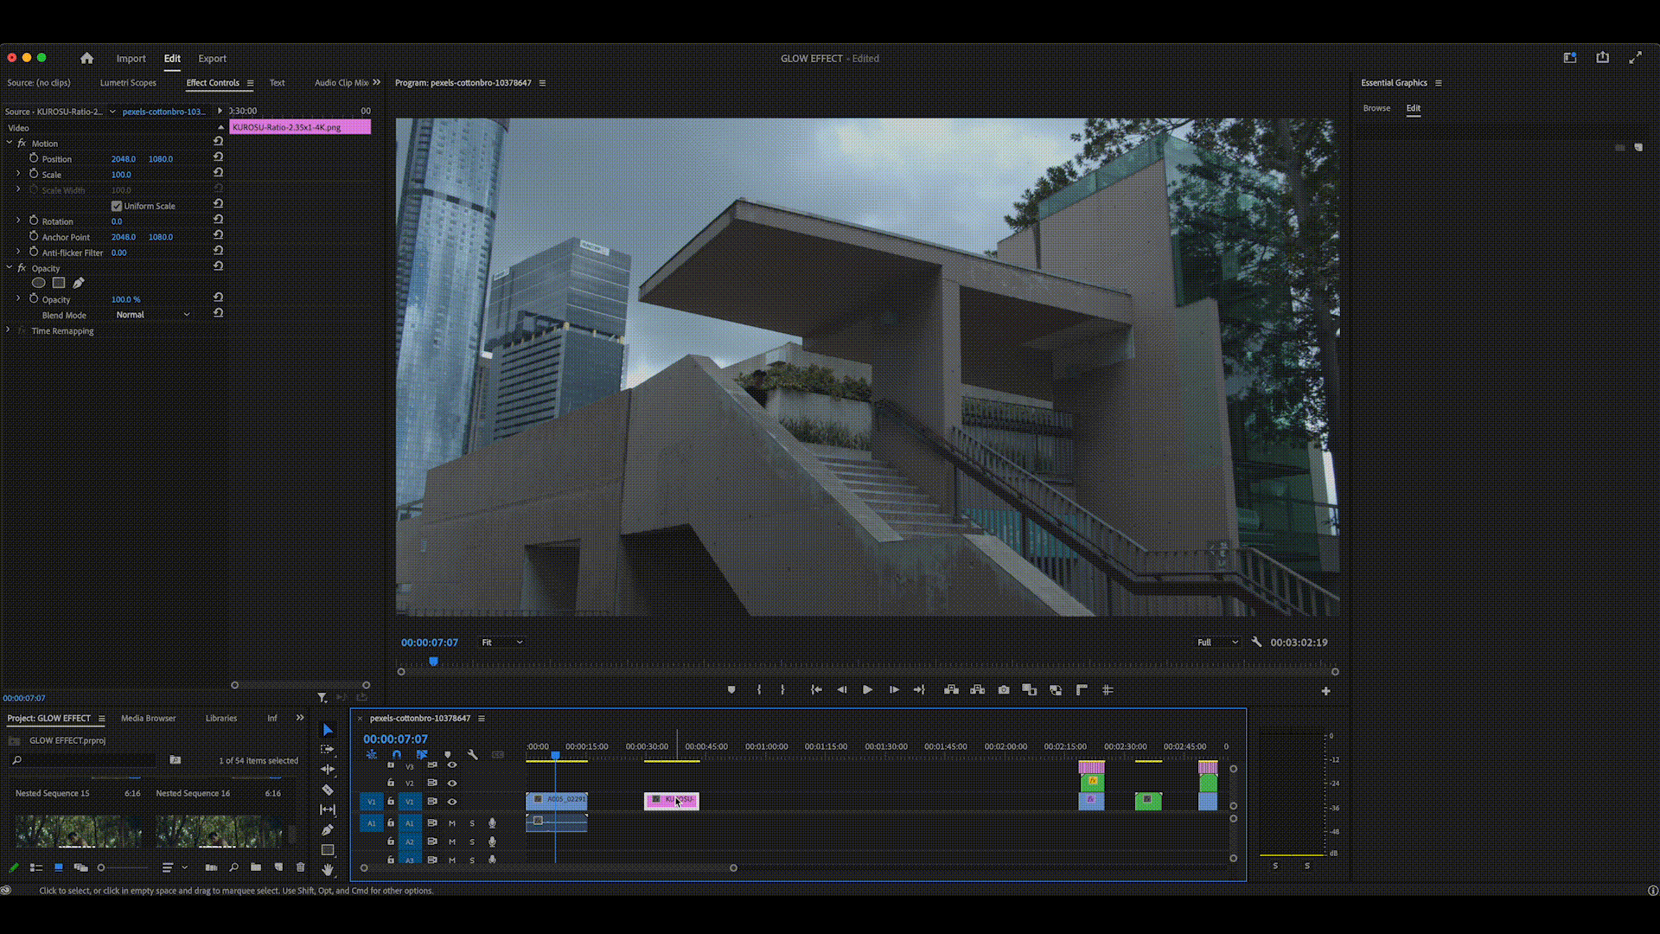The width and height of the screenshot is (1660, 934).
Task: Expand the Scale property
Action: [18, 174]
